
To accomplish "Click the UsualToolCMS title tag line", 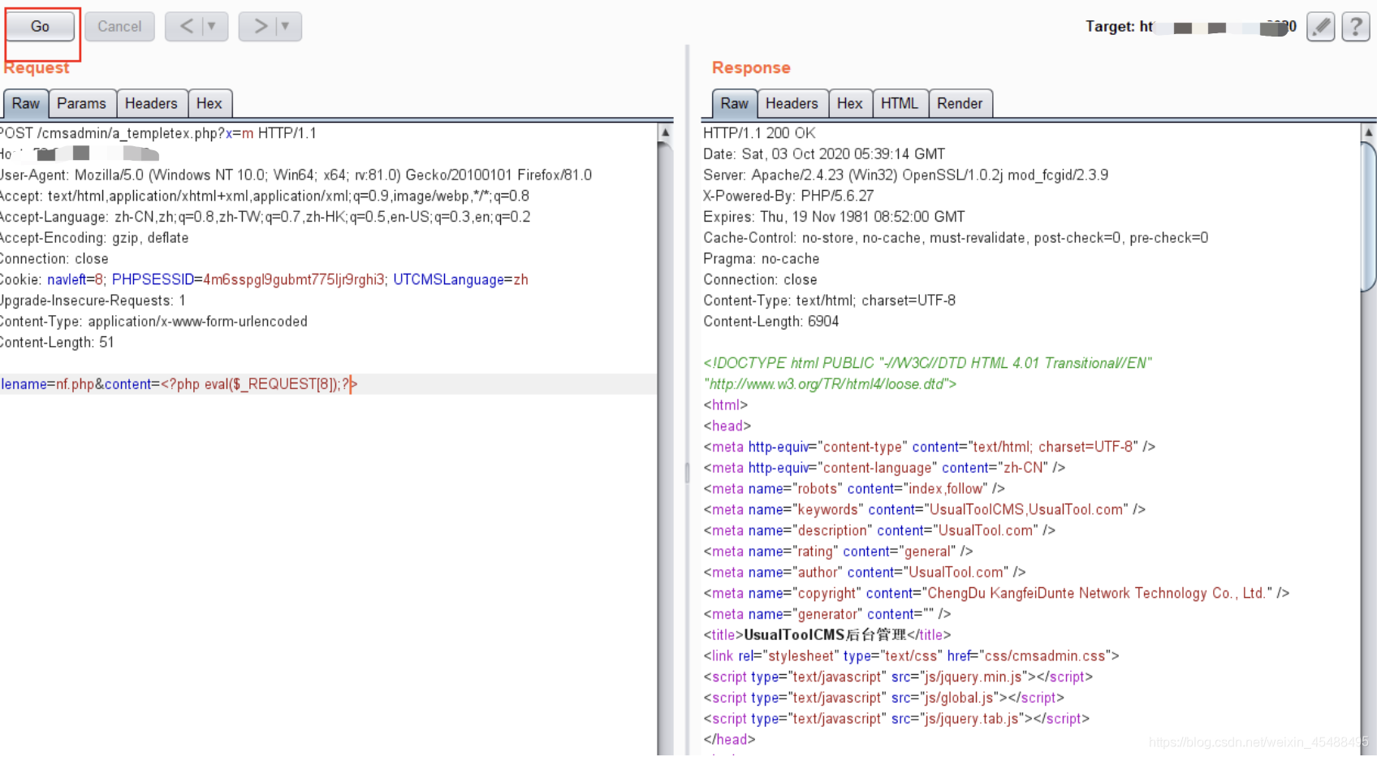I will tap(827, 635).
